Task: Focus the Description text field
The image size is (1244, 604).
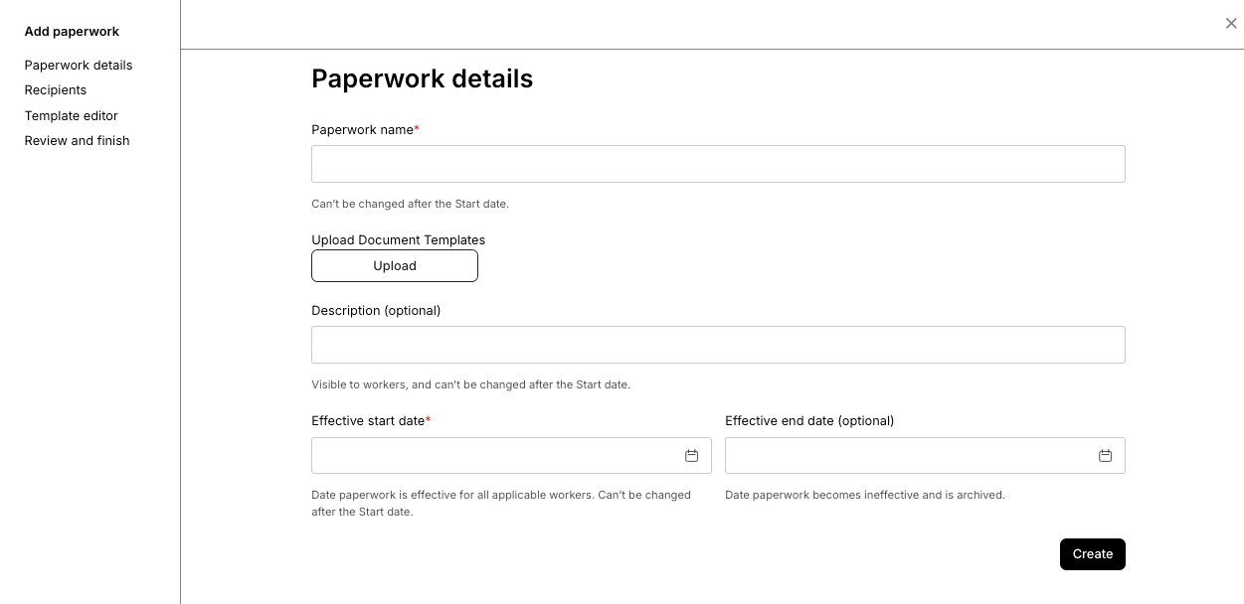Action: pos(718,345)
